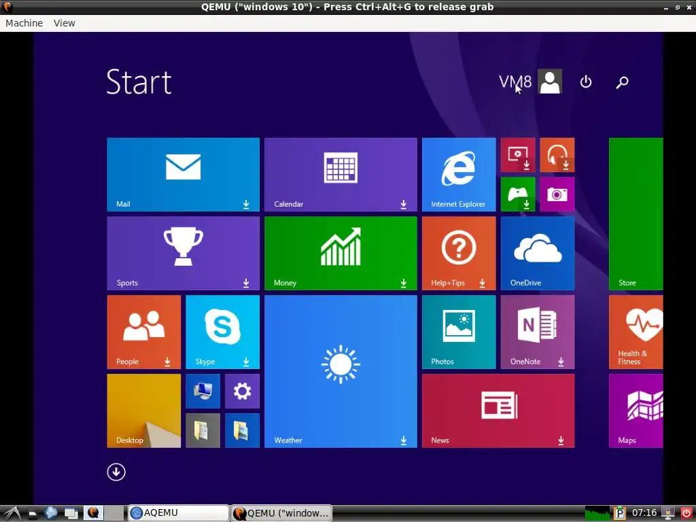Select QEMU window taskbar entry
696x522 pixels.
pyautogui.click(x=281, y=512)
